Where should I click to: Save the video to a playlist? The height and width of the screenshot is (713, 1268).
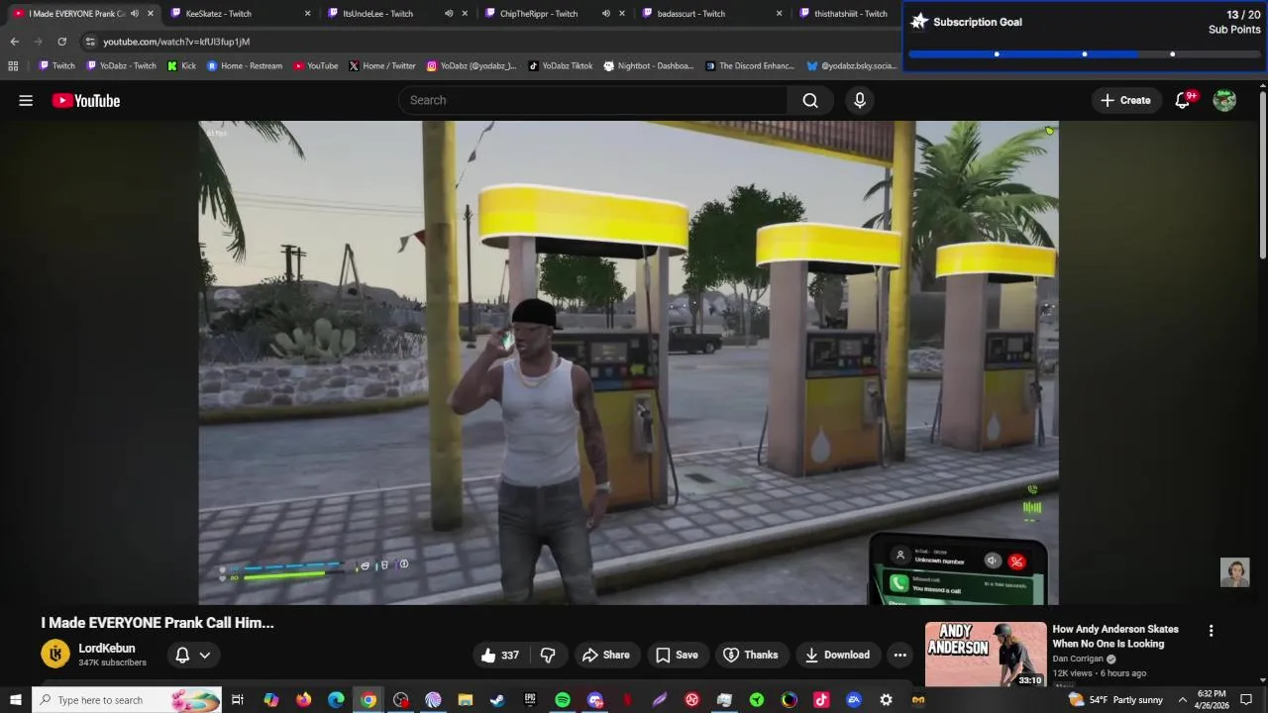[x=677, y=655]
